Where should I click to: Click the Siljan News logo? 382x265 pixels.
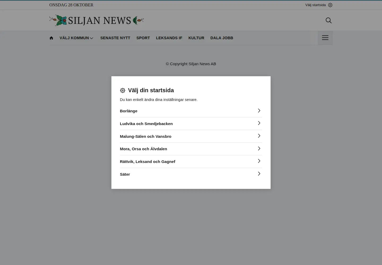click(x=97, y=20)
